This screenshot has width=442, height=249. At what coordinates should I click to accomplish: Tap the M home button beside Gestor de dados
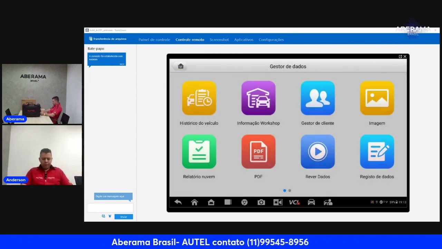click(180, 66)
